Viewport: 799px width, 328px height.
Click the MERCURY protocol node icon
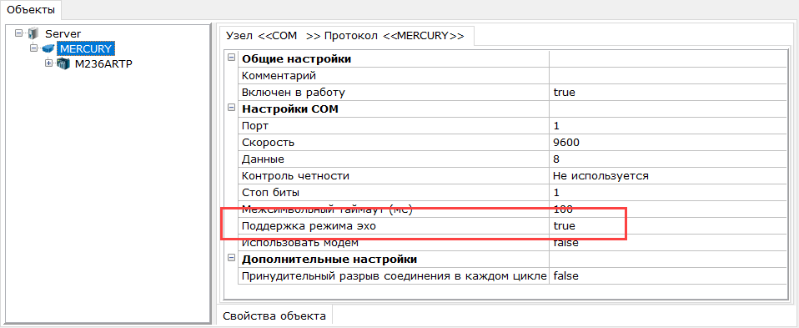click(x=48, y=48)
